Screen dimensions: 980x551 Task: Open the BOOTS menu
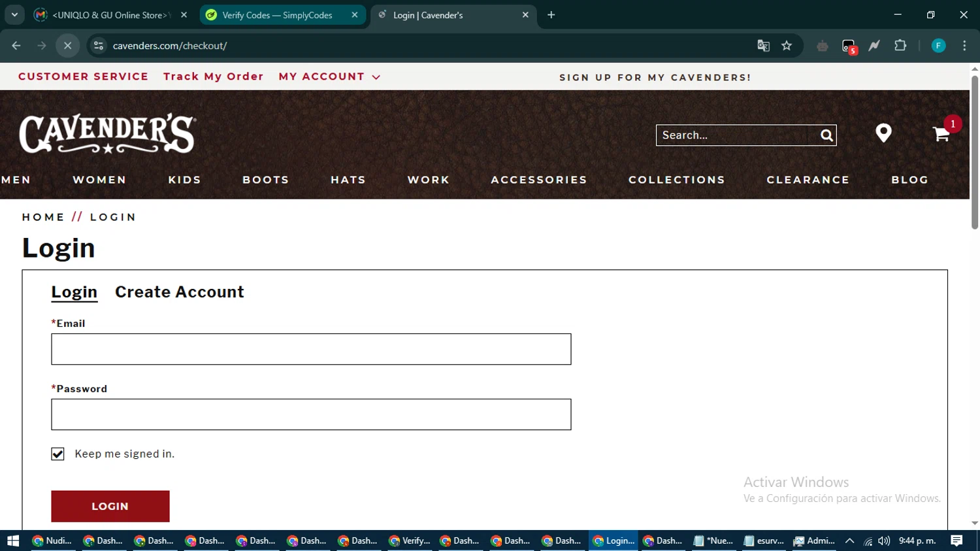[266, 180]
